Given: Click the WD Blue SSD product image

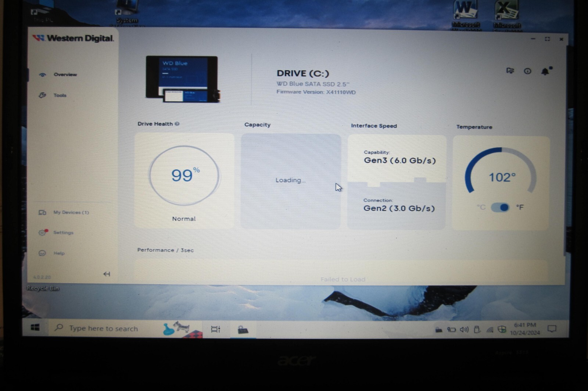Looking at the screenshot, I should (183, 79).
